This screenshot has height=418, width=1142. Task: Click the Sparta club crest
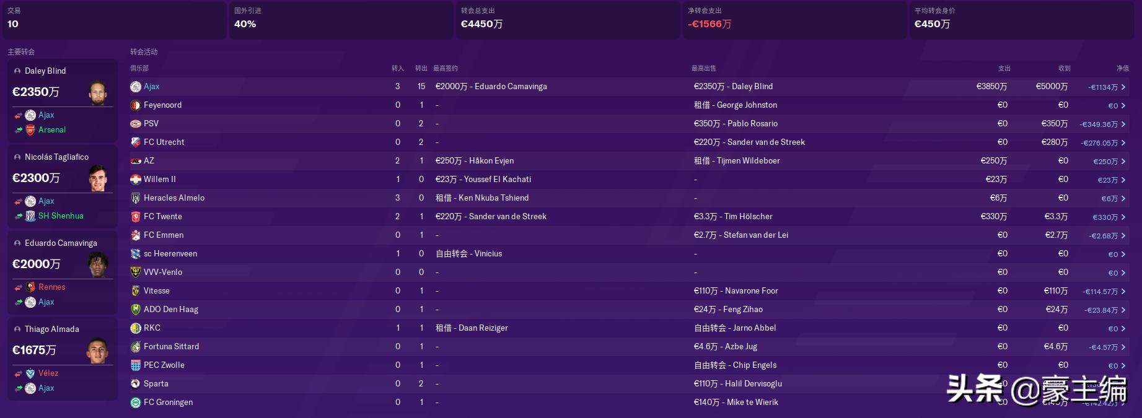pyautogui.click(x=136, y=384)
